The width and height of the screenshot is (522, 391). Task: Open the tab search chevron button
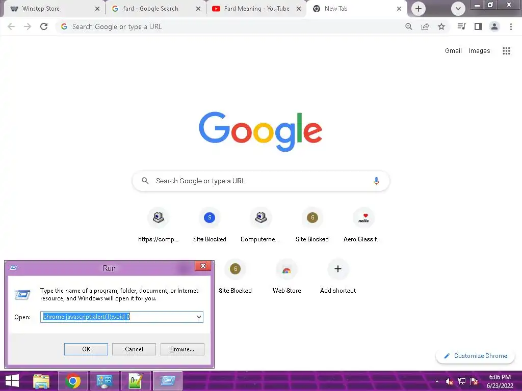pyautogui.click(x=458, y=9)
